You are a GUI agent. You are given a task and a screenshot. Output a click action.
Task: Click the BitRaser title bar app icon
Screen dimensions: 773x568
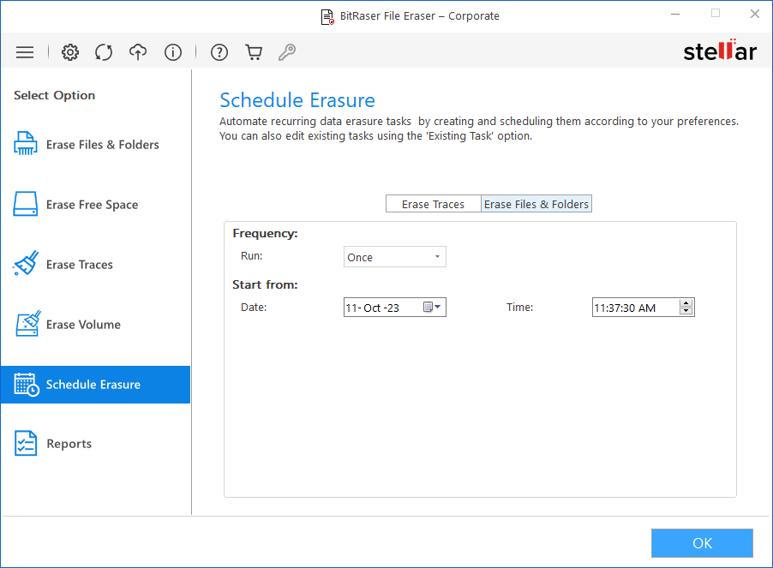[x=327, y=17]
